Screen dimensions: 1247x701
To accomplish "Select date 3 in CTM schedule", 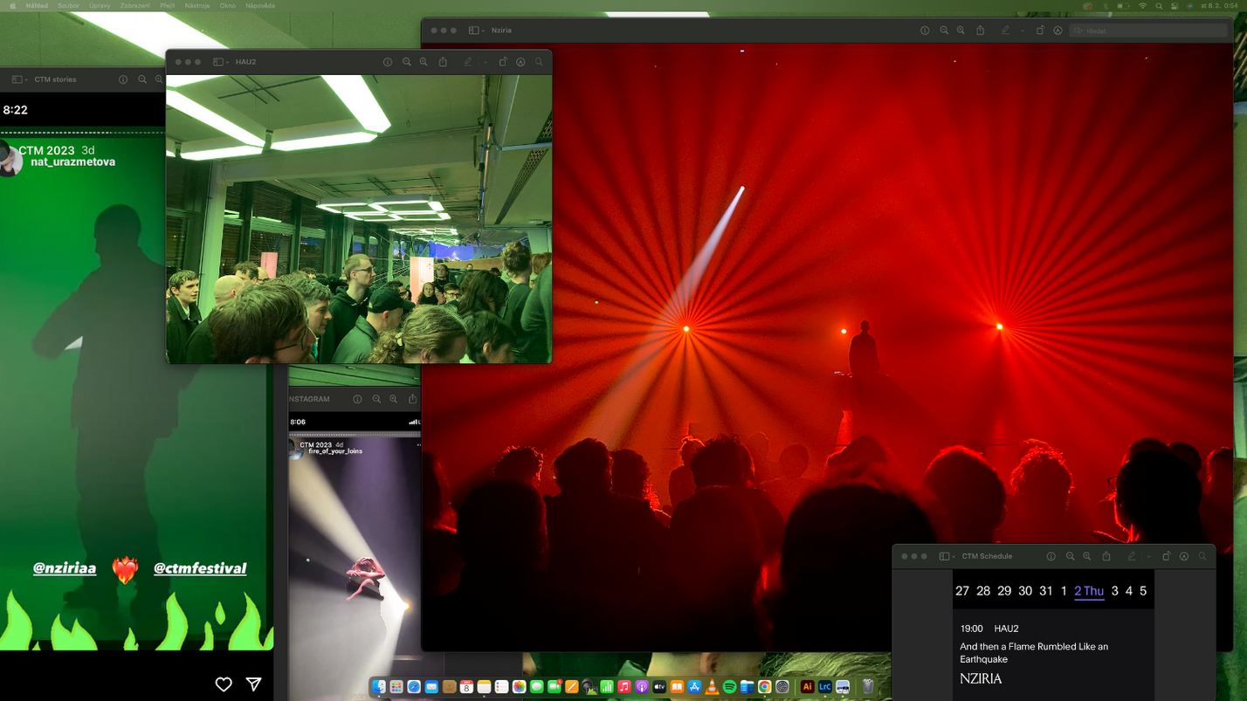I will [1114, 591].
